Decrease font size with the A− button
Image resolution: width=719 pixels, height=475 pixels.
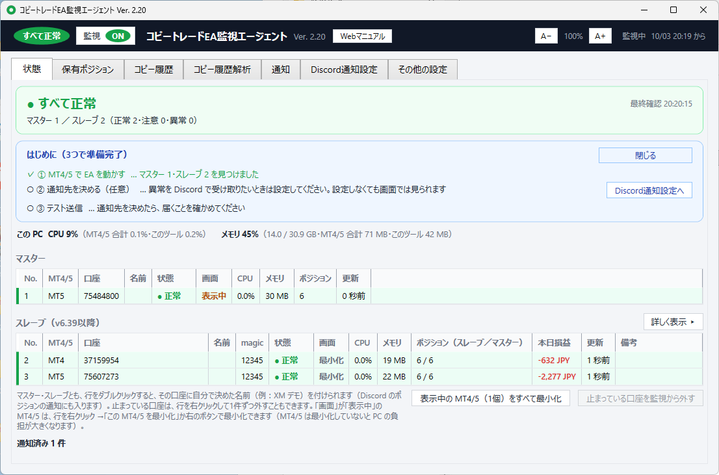pyautogui.click(x=546, y=36)
